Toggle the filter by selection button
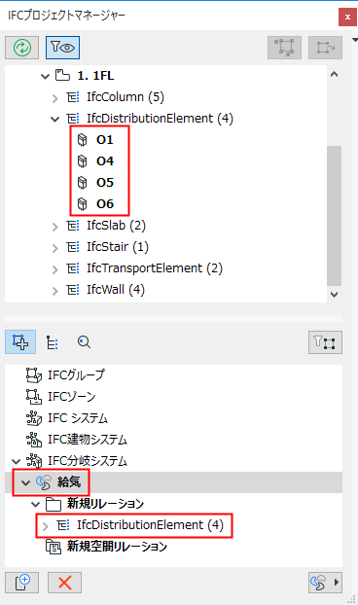358x605 pixels. [325, 342]
